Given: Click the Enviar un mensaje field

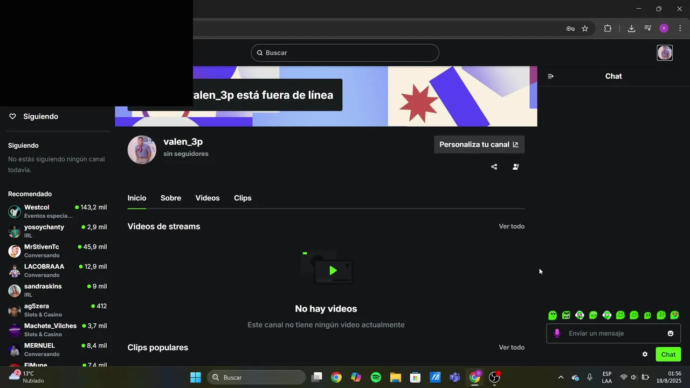Looking at the screenshot, I should [x=613, y=334].
